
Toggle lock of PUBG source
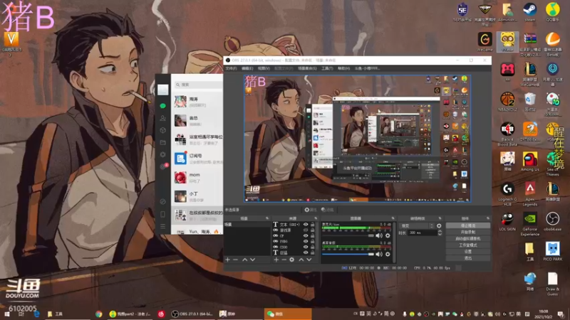pos(313,241)
